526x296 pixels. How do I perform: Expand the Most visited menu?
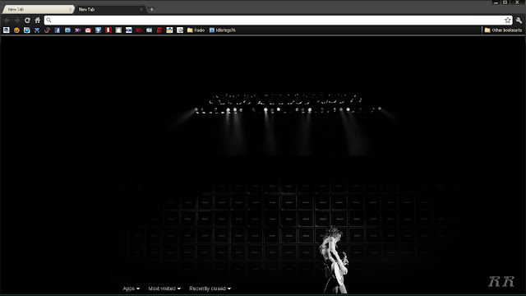coord(164,289)
